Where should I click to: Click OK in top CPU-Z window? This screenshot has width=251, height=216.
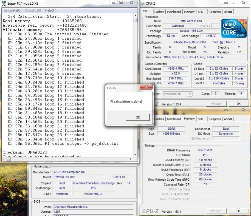pos(238,104)
